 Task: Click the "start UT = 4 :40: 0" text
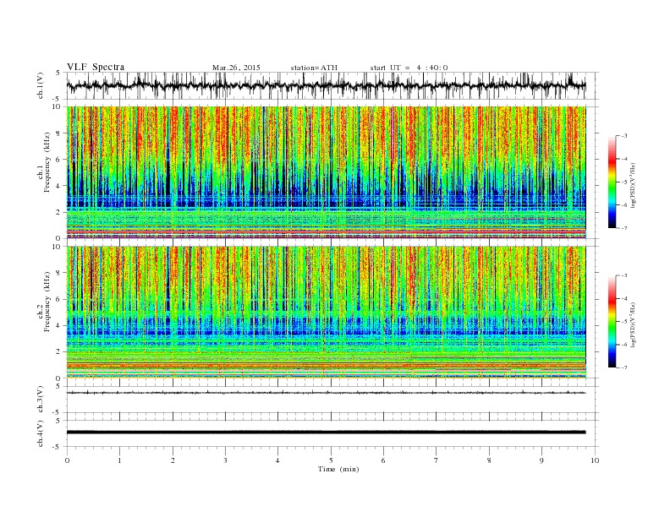click(x=409, y=68)
